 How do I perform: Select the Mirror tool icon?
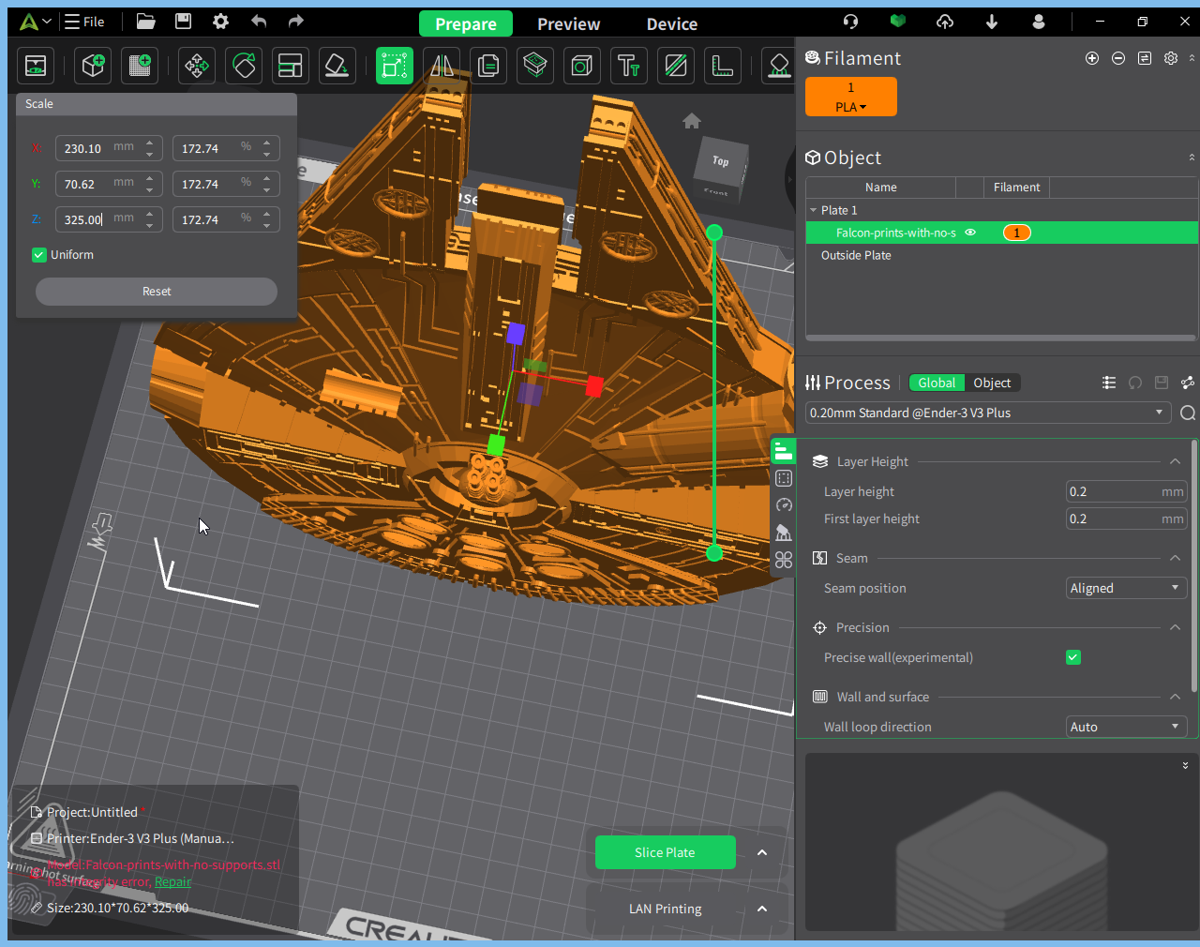[x=442, y=66]
